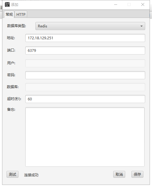Switch to the HTTP tab
The width and height of the screenshot is (152, 187).
coord(21,14)
